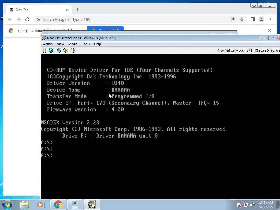Click the 'Firmware version : 4.20' line

(x=85, y=109)
